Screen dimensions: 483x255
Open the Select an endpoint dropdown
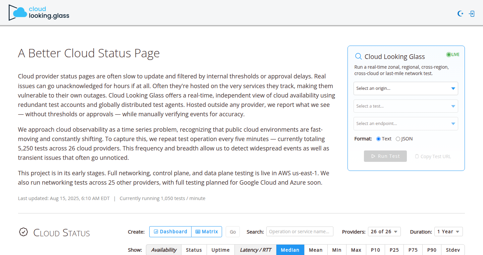(x=406, y=124)
